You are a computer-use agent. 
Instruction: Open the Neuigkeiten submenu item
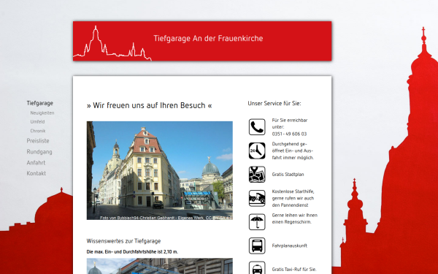coord(42,113)
